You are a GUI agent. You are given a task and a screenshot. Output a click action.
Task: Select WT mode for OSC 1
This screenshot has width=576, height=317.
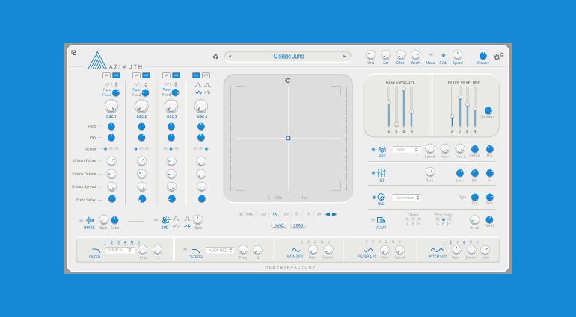116,75
